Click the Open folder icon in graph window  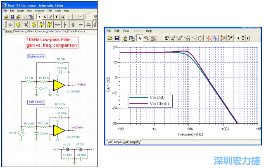(110, 38)
